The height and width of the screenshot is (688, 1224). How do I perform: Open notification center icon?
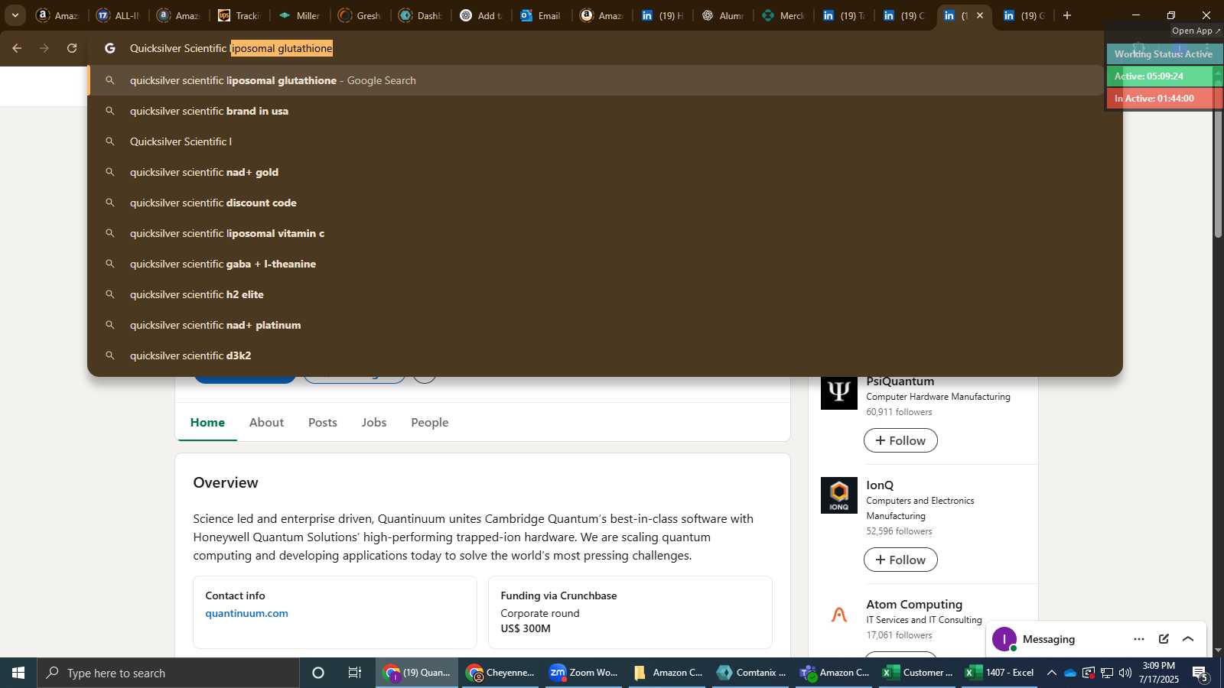(1200, 673)
